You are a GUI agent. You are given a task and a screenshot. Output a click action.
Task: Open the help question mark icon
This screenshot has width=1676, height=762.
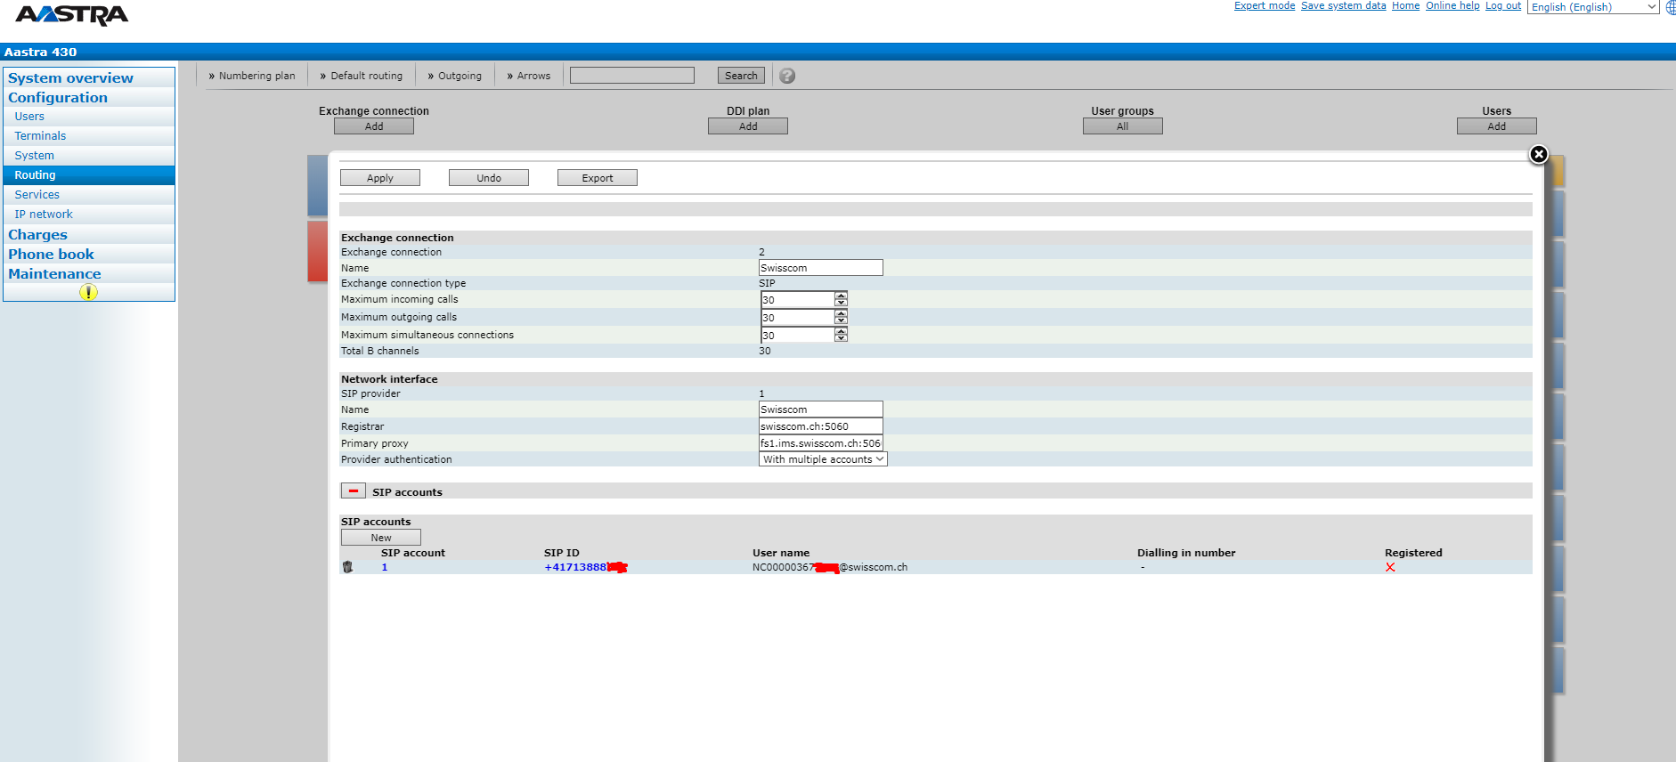pos(787,76)
